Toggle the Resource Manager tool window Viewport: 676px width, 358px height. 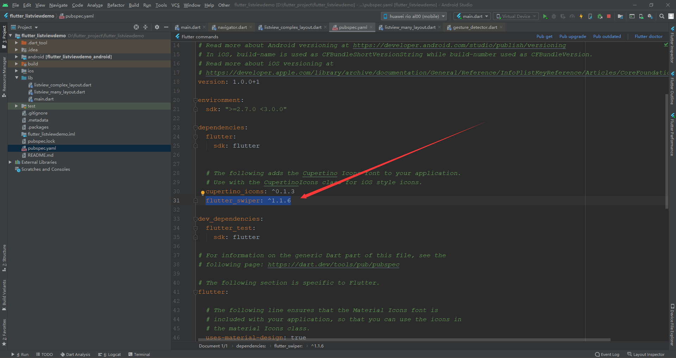click(4, 77)
